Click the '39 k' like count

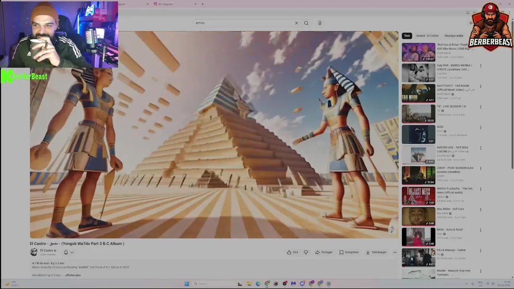[295, 252]
